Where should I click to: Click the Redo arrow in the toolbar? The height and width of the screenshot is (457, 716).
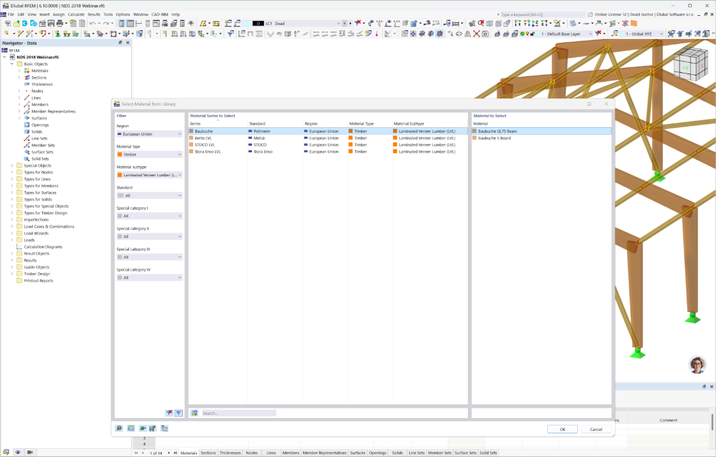105,23
